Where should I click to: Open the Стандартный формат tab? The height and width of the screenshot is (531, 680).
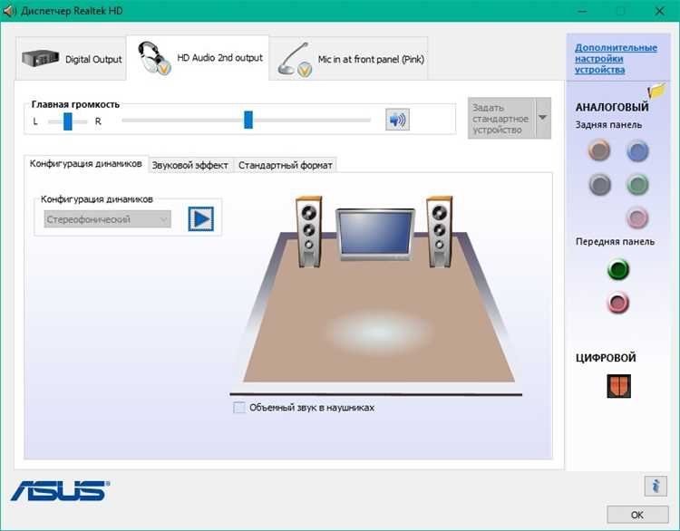286,165
